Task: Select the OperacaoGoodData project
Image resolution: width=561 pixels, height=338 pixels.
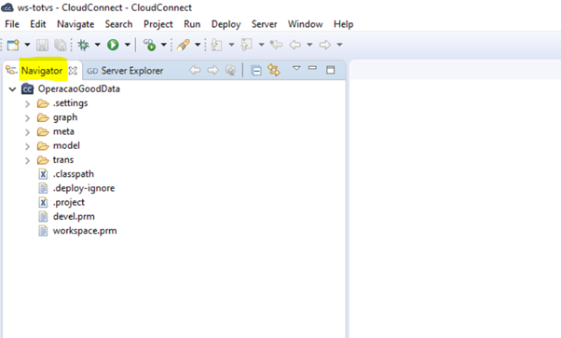Action: [x=78, y=88]
